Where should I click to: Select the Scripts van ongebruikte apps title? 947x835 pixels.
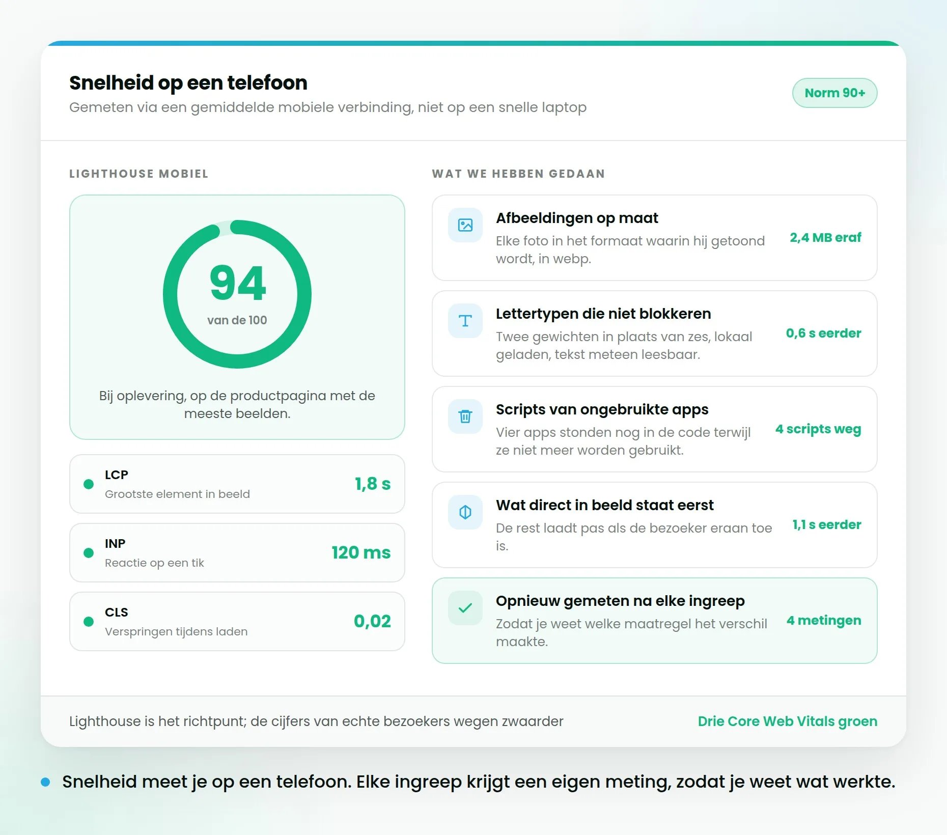[x=602, y=409]
